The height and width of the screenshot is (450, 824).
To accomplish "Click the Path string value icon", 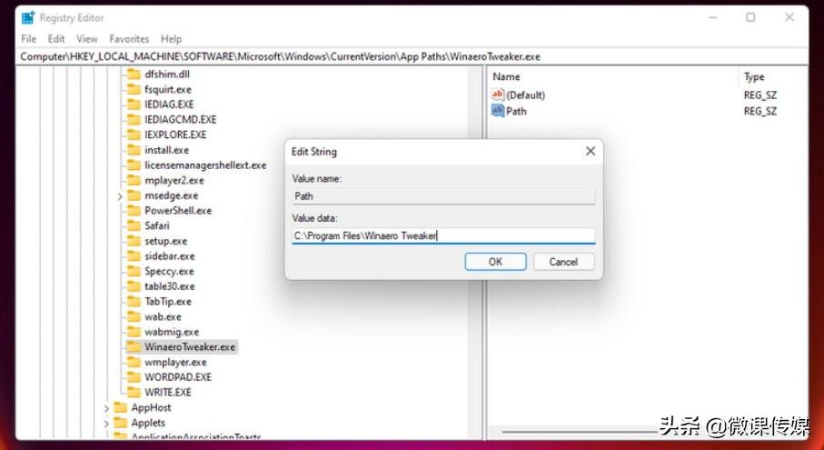I will coord(497,110).
